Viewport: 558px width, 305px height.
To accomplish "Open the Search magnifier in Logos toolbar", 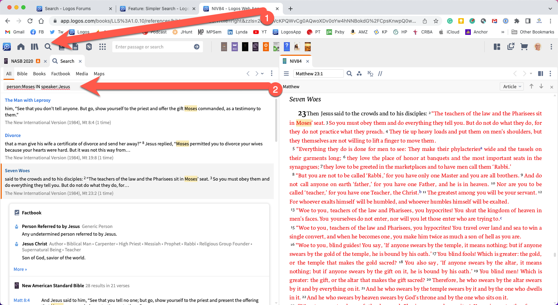I will click(x=48, y=47).
